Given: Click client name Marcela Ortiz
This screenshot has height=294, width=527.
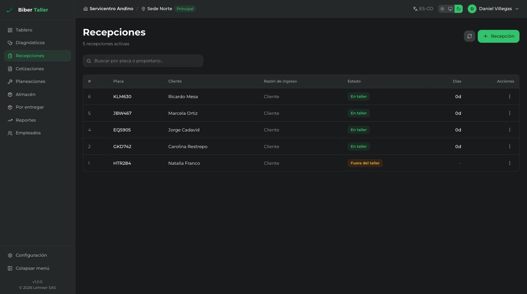Looking at the screenshot, I should coord(183,113).
